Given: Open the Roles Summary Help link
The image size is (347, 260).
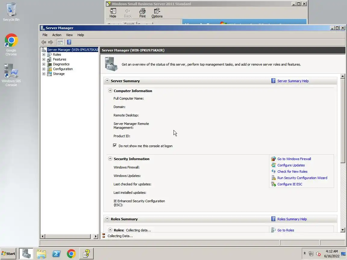Looking at the screenshot, I should coord(292,219).
